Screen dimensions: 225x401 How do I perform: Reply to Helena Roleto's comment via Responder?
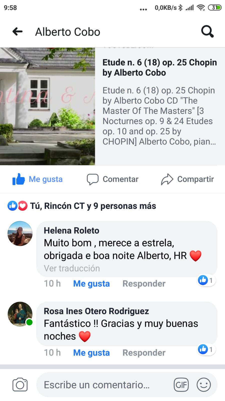pyautogui.click(x=144, y=284)
